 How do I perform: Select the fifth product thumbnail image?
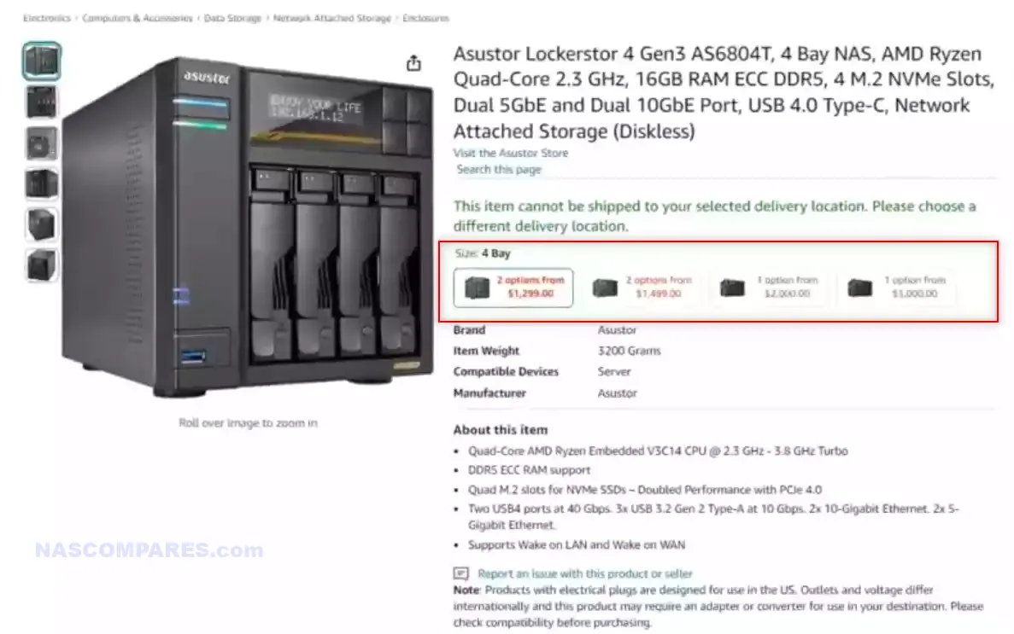click(x=42, y=225)
